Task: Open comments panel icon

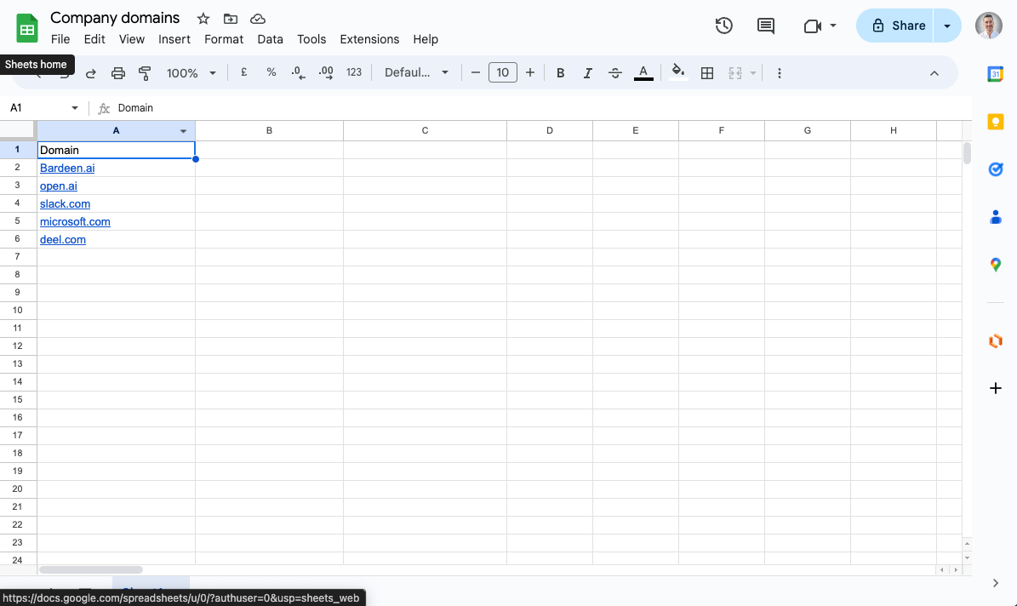Action: [766, 26]
